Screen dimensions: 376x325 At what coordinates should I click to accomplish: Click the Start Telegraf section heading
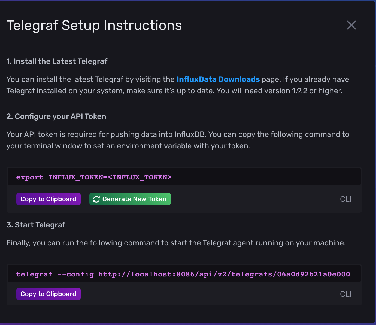36,225
